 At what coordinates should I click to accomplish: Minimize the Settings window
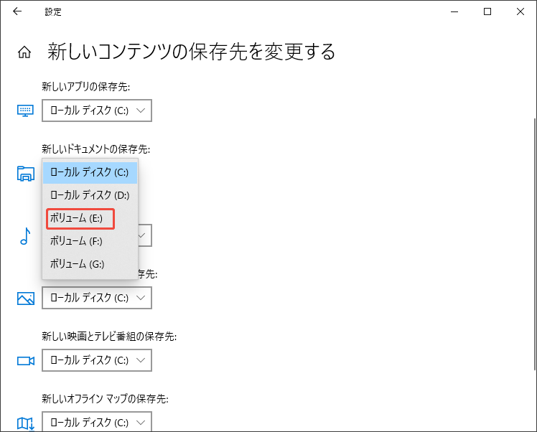click(454, 11)
